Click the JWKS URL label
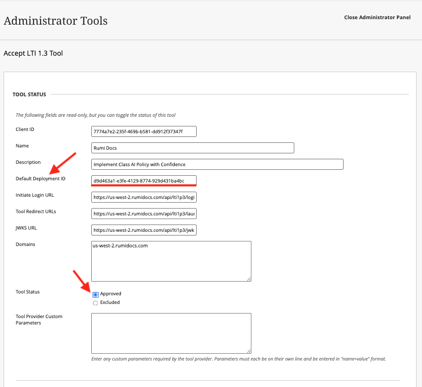This screenshot has width=422, height=387. point(26,228)
